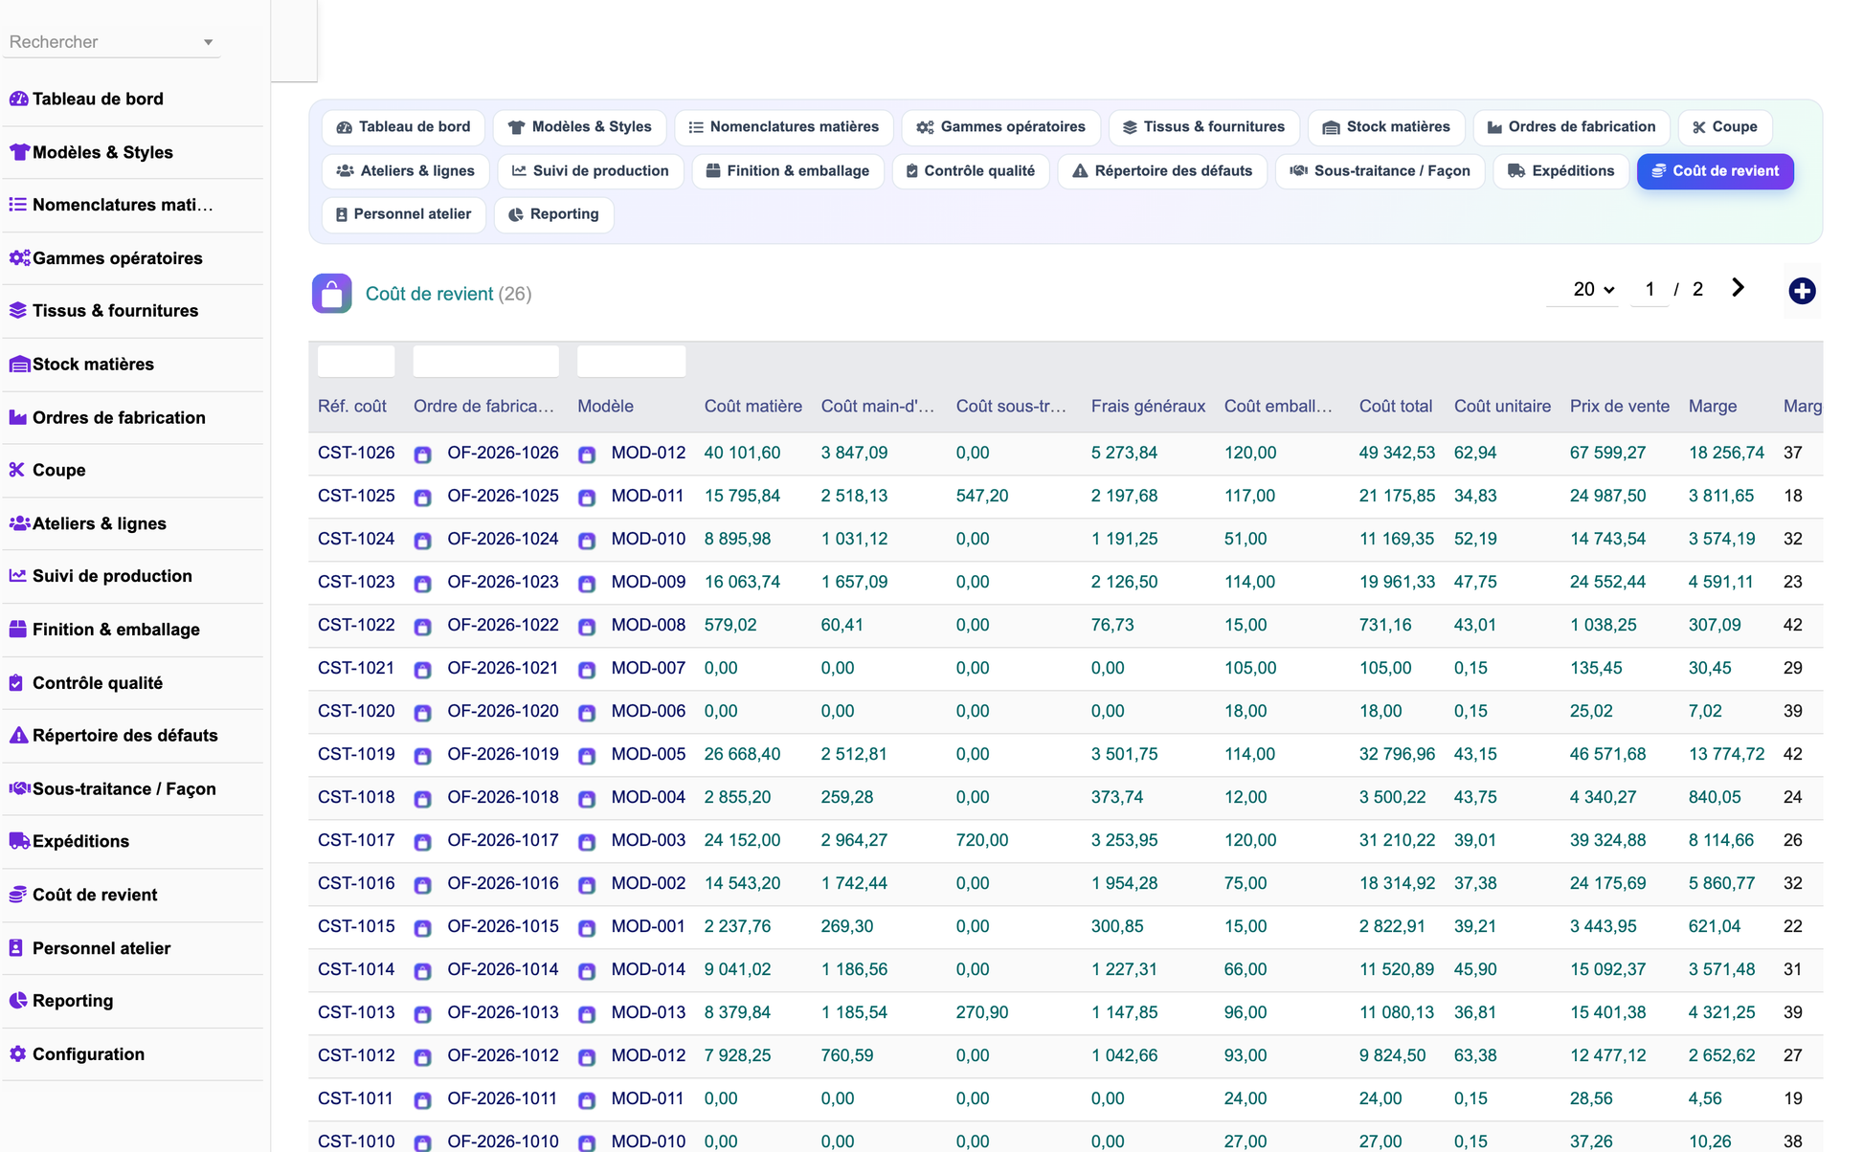The width and height of the screenshot is (1863, 1152).
Task: Click the Ordre de fabrication filter field
Action: tap(486, 362)
